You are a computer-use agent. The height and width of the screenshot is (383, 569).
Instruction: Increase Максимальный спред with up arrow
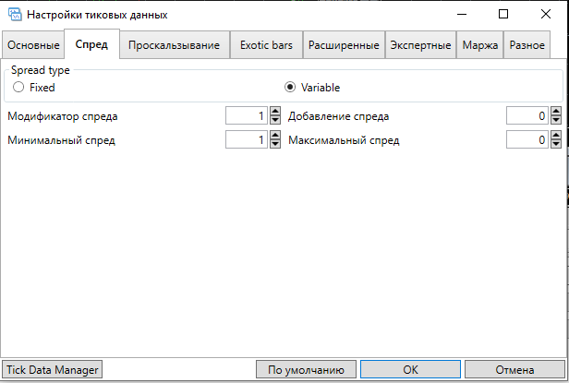(556, 136)
